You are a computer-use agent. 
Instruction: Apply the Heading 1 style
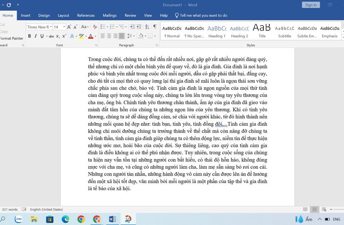[217, 32]
